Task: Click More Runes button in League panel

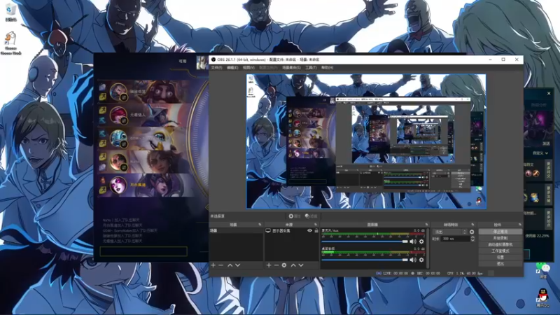Action: tap(549, 169)
